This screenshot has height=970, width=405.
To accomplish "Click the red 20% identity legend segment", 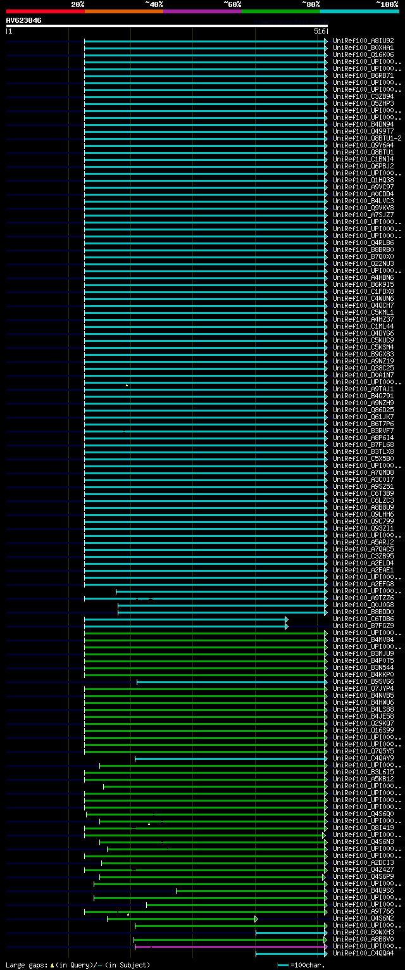I will (x=45, y=11).
